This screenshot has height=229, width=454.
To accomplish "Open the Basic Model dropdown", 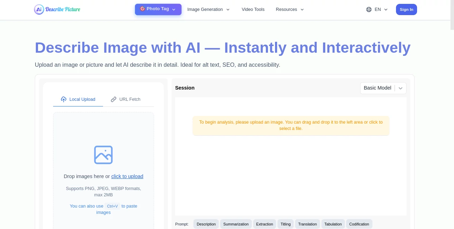I will (383, 88).
